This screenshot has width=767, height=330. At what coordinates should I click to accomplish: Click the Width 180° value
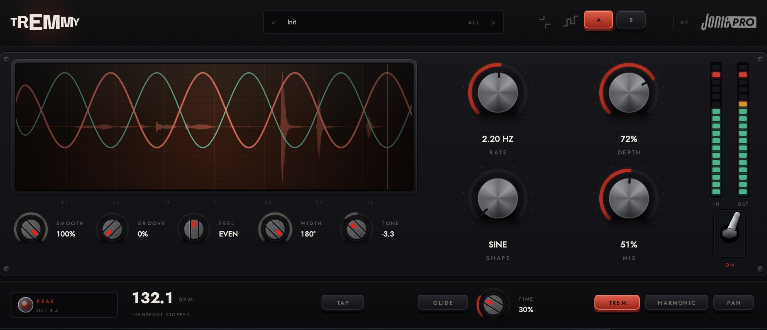(308, 234)
